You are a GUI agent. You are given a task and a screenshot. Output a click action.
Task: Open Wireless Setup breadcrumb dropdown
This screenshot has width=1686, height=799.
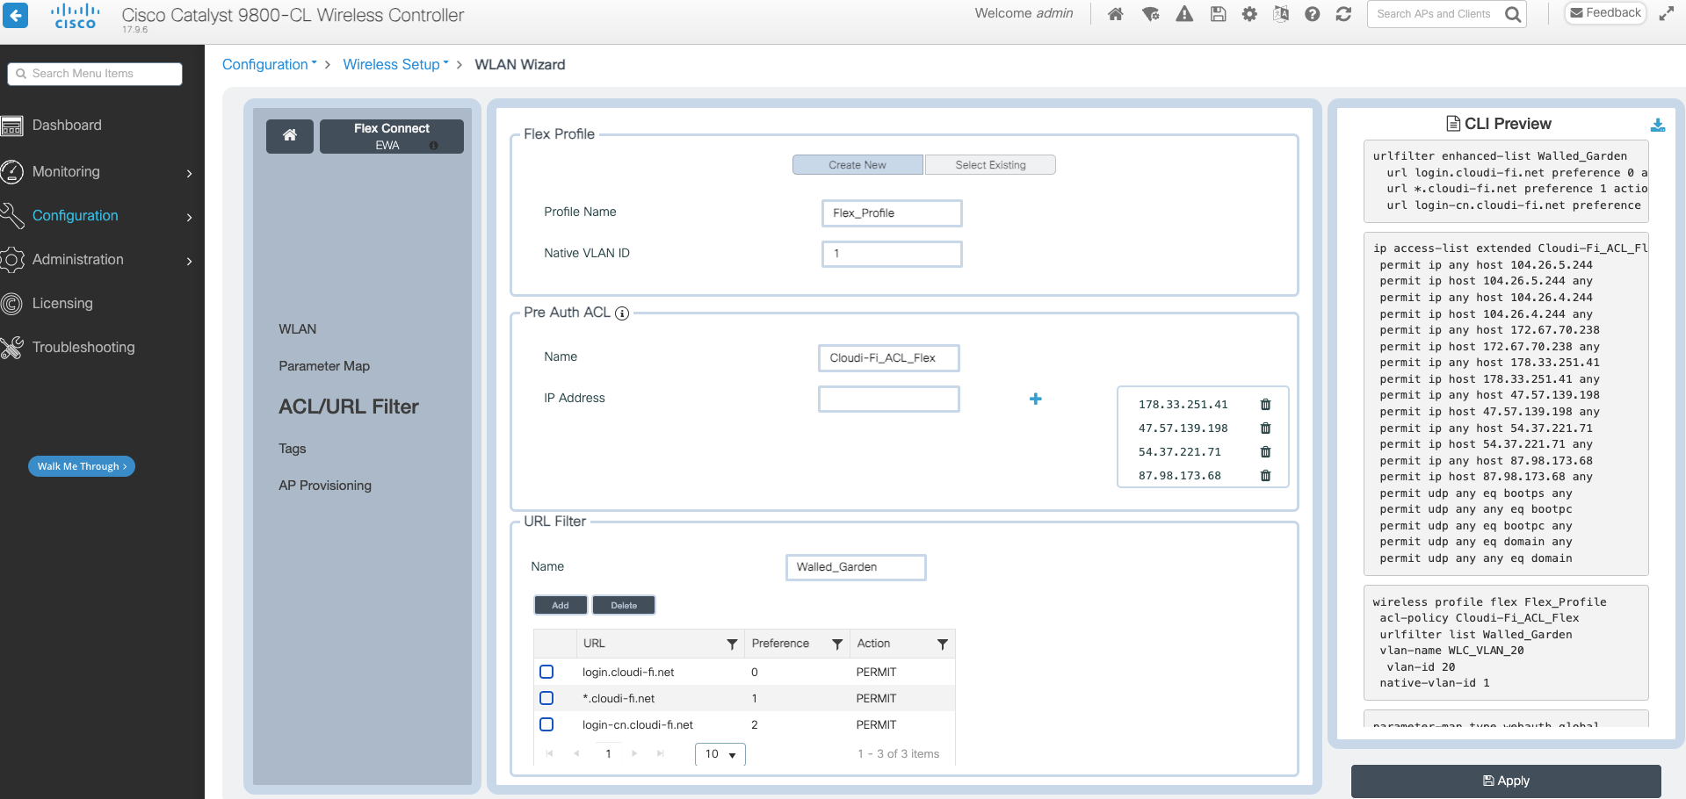(x=396, y=64)
